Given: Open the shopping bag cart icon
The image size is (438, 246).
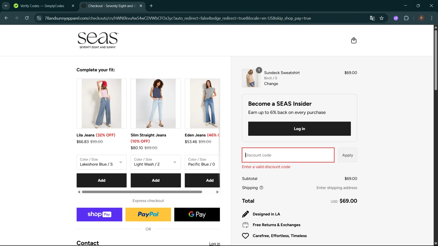Looking at the screenshot, I should pos(354,40).
